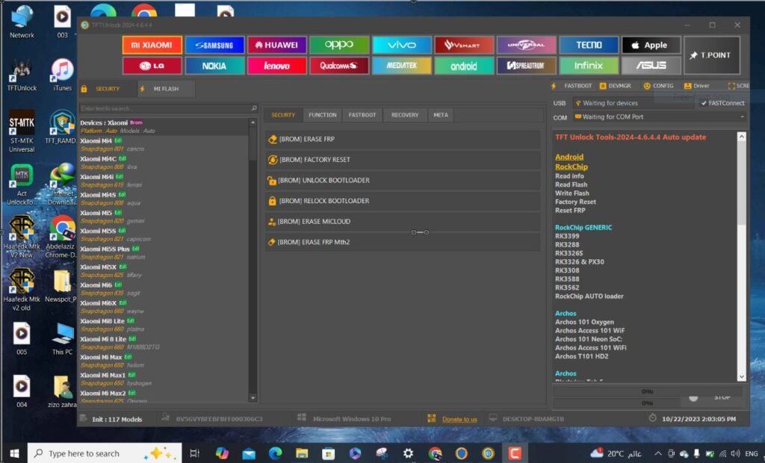The width and height of the screenshot is (765, 463).
Task: Open the RECOVERY tab
Action: 405,115
